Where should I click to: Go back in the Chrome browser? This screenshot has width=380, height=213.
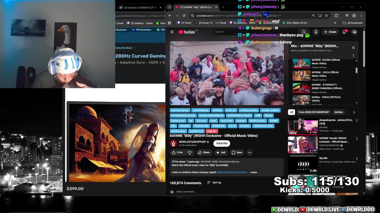point(170,15)
